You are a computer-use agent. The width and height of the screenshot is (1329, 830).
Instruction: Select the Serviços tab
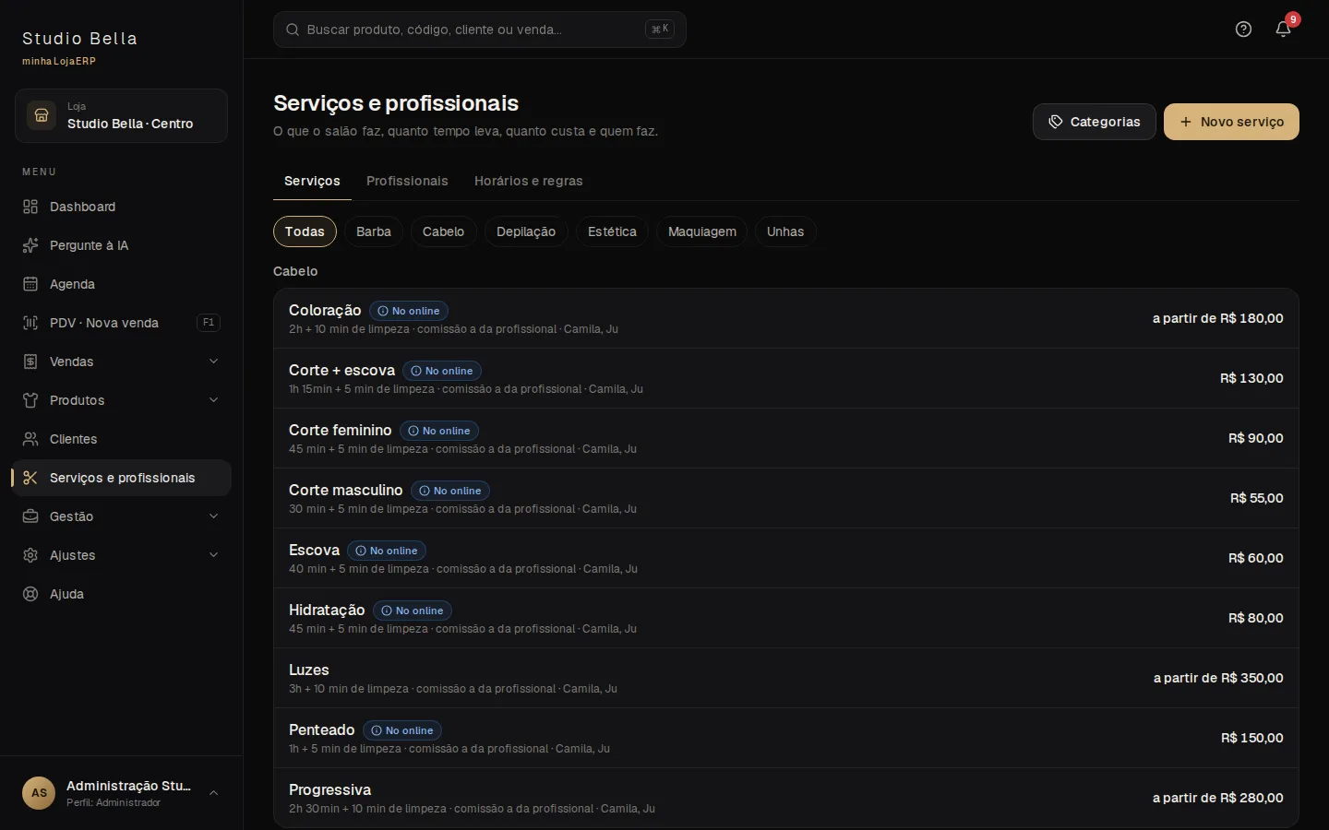click(x=312, y=181)
